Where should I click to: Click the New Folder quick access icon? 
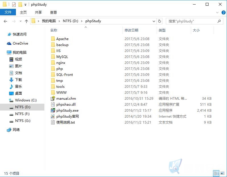20,5
